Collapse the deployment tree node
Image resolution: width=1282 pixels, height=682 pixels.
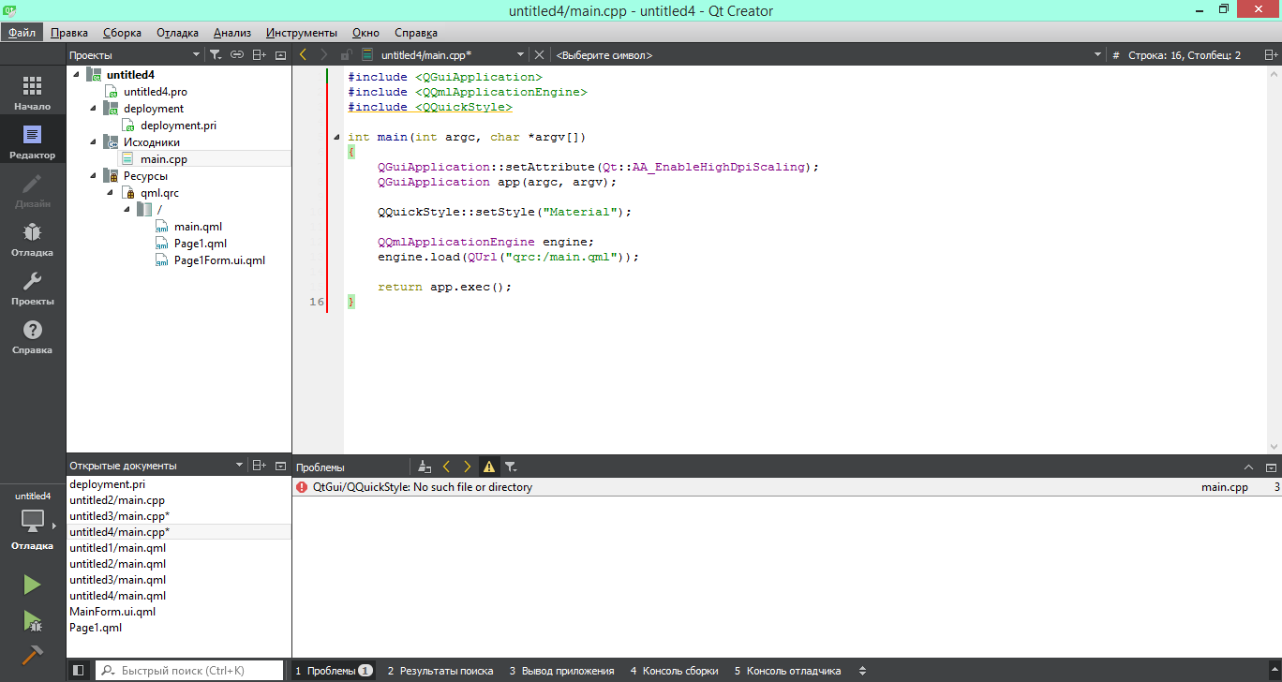tap(93, 109)
